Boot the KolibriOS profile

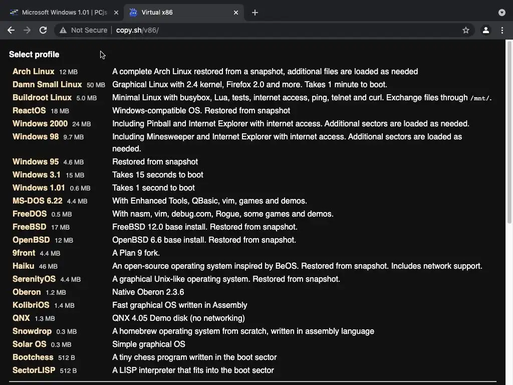coord(31,305)
